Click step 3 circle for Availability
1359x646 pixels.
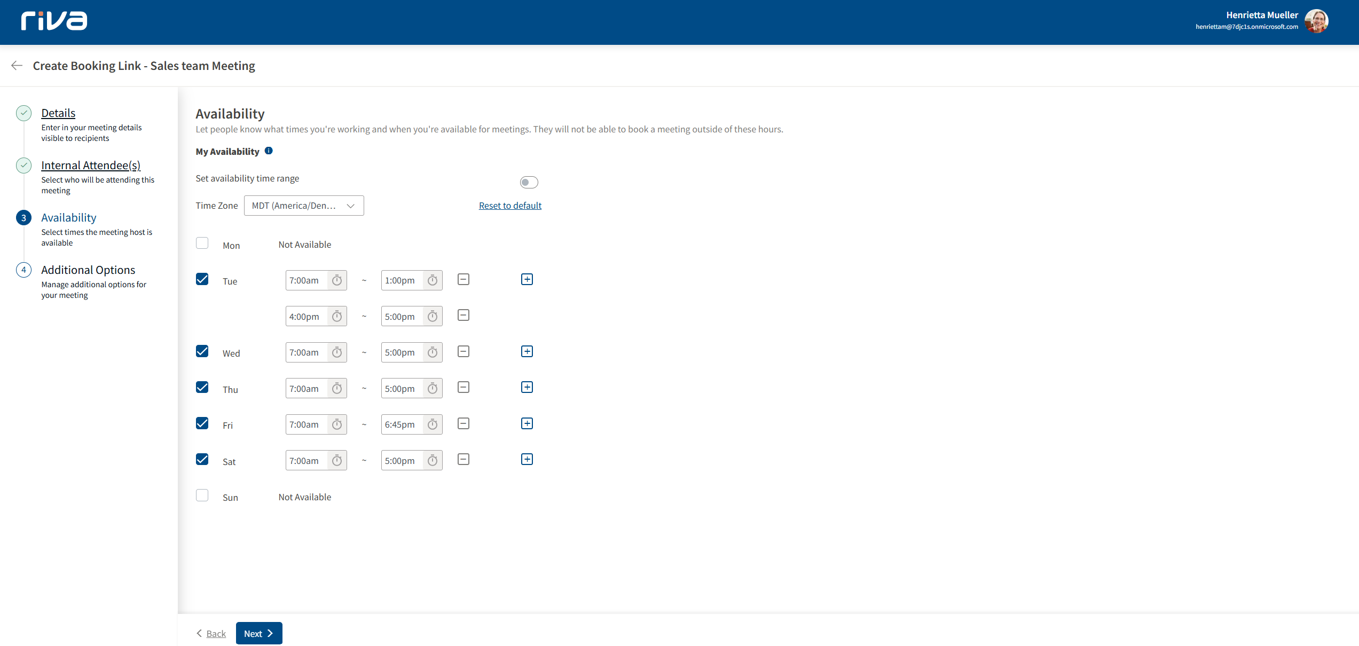(23, 217)
